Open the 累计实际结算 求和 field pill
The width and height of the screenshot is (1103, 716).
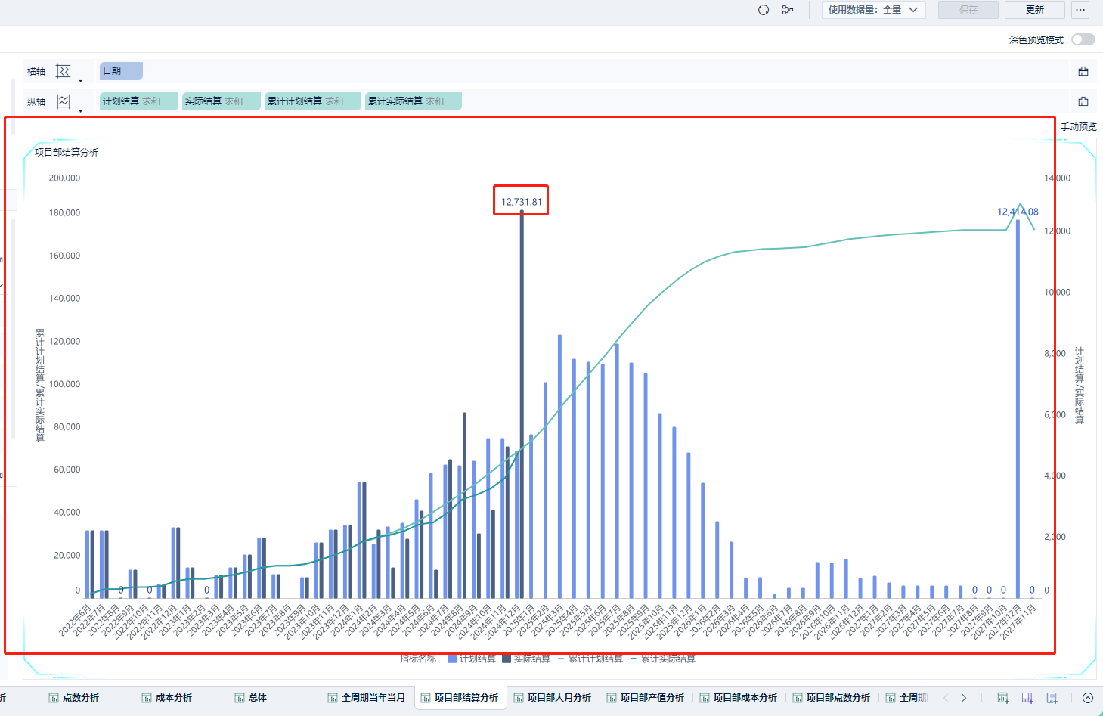pyautogui.click(x=414, y=101)
